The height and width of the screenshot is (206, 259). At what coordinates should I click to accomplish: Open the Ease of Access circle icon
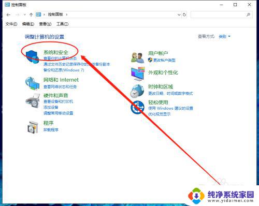[137, 107]
